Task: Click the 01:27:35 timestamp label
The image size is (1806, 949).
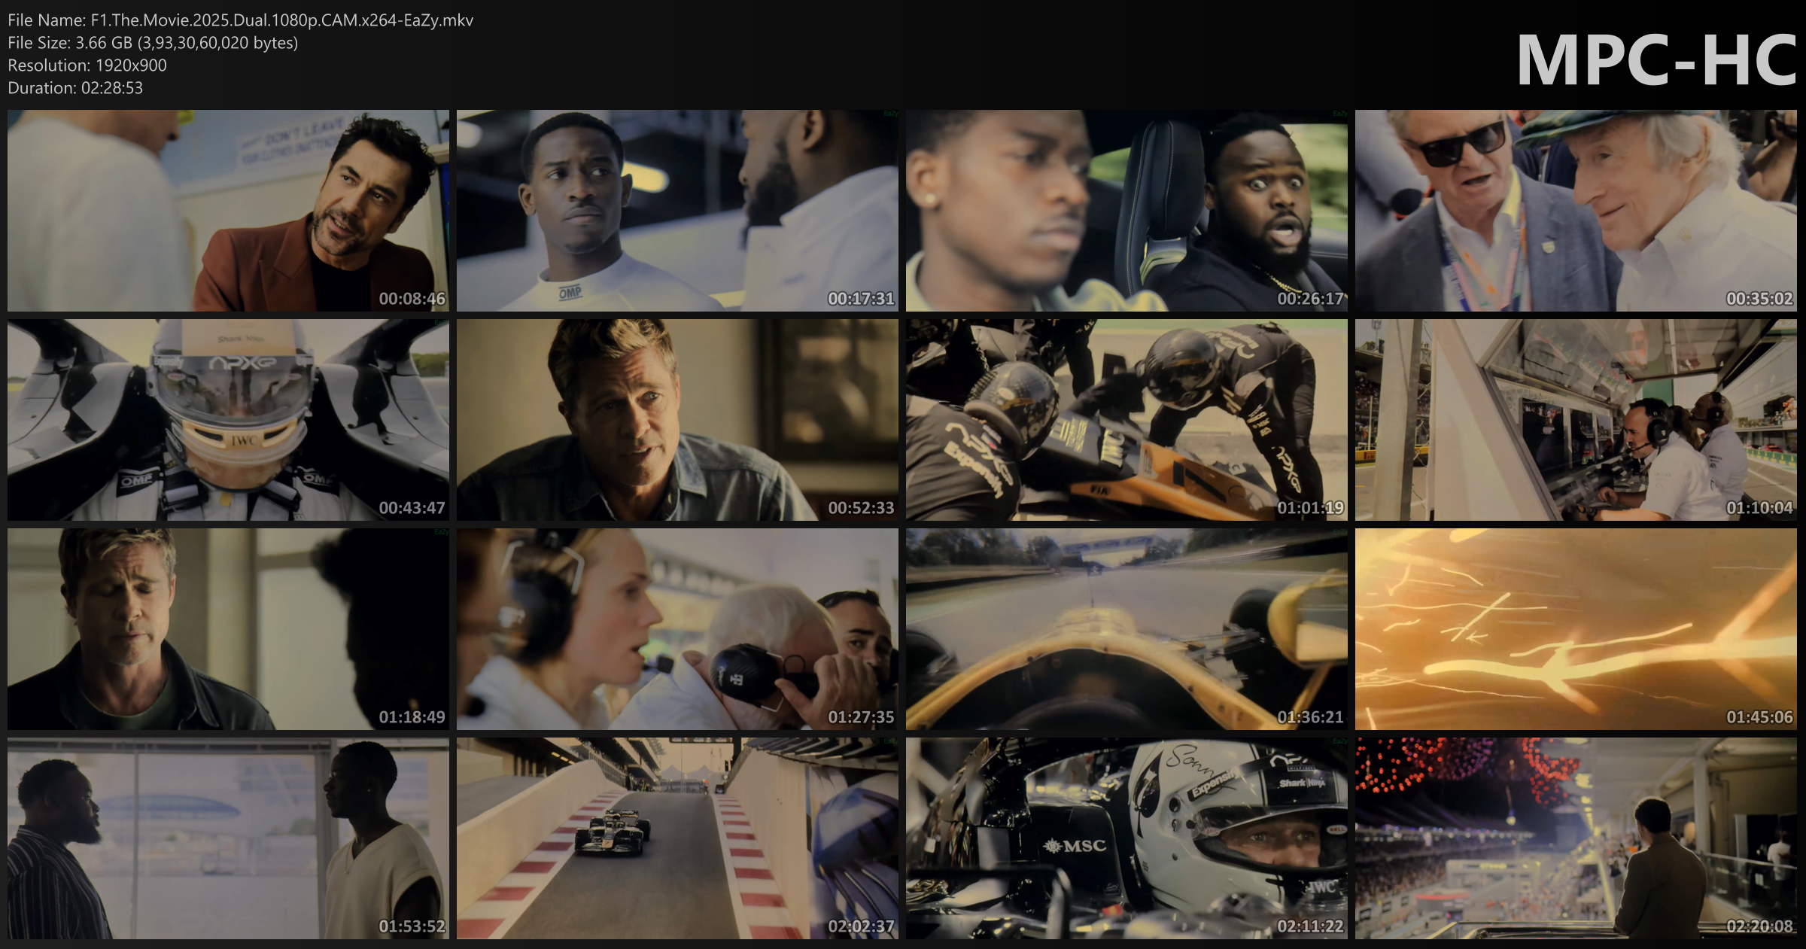Action: (x=862, y=717)
